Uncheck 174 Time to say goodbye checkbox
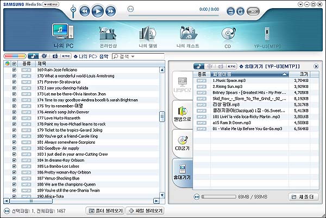This screenshot has width=326, height=218. [14, 100]
